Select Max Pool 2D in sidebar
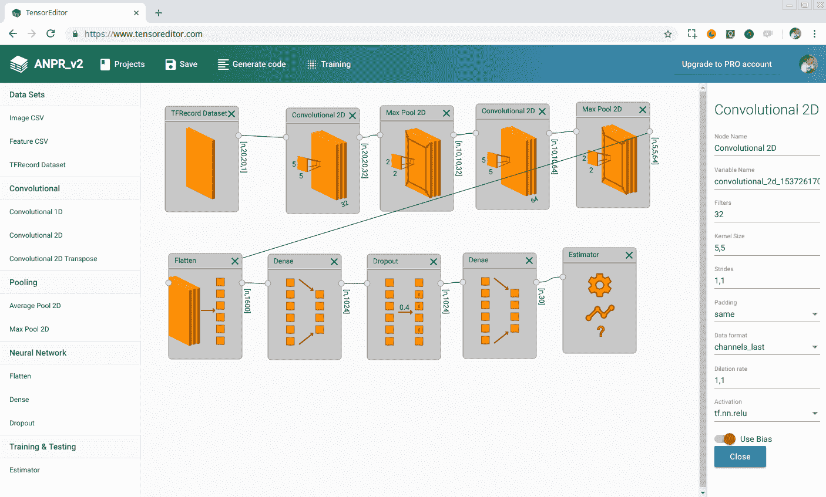The height and width of the screenshot is (497, 826). [x=29, y=329]
